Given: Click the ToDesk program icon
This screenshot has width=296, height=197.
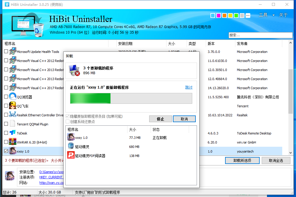Looking at the screenshot, I should pyautogui.click(x=12, y=133).
